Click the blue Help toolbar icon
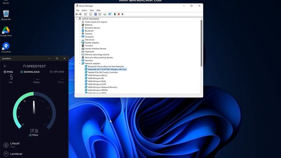Screen dimensions: 281x158 point(96,14)
